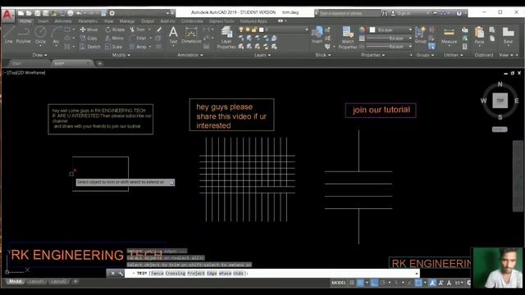Activate the Scale command
Screen dimensions: 525x295
(113, 47)
